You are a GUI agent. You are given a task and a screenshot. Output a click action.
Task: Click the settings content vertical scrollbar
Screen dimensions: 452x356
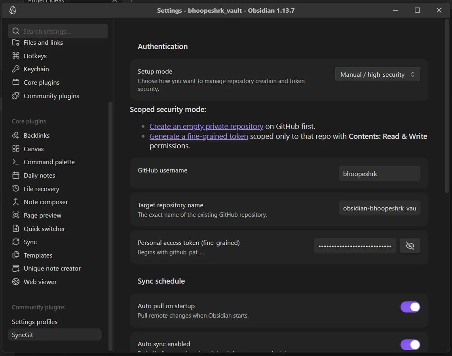point(447,106)
